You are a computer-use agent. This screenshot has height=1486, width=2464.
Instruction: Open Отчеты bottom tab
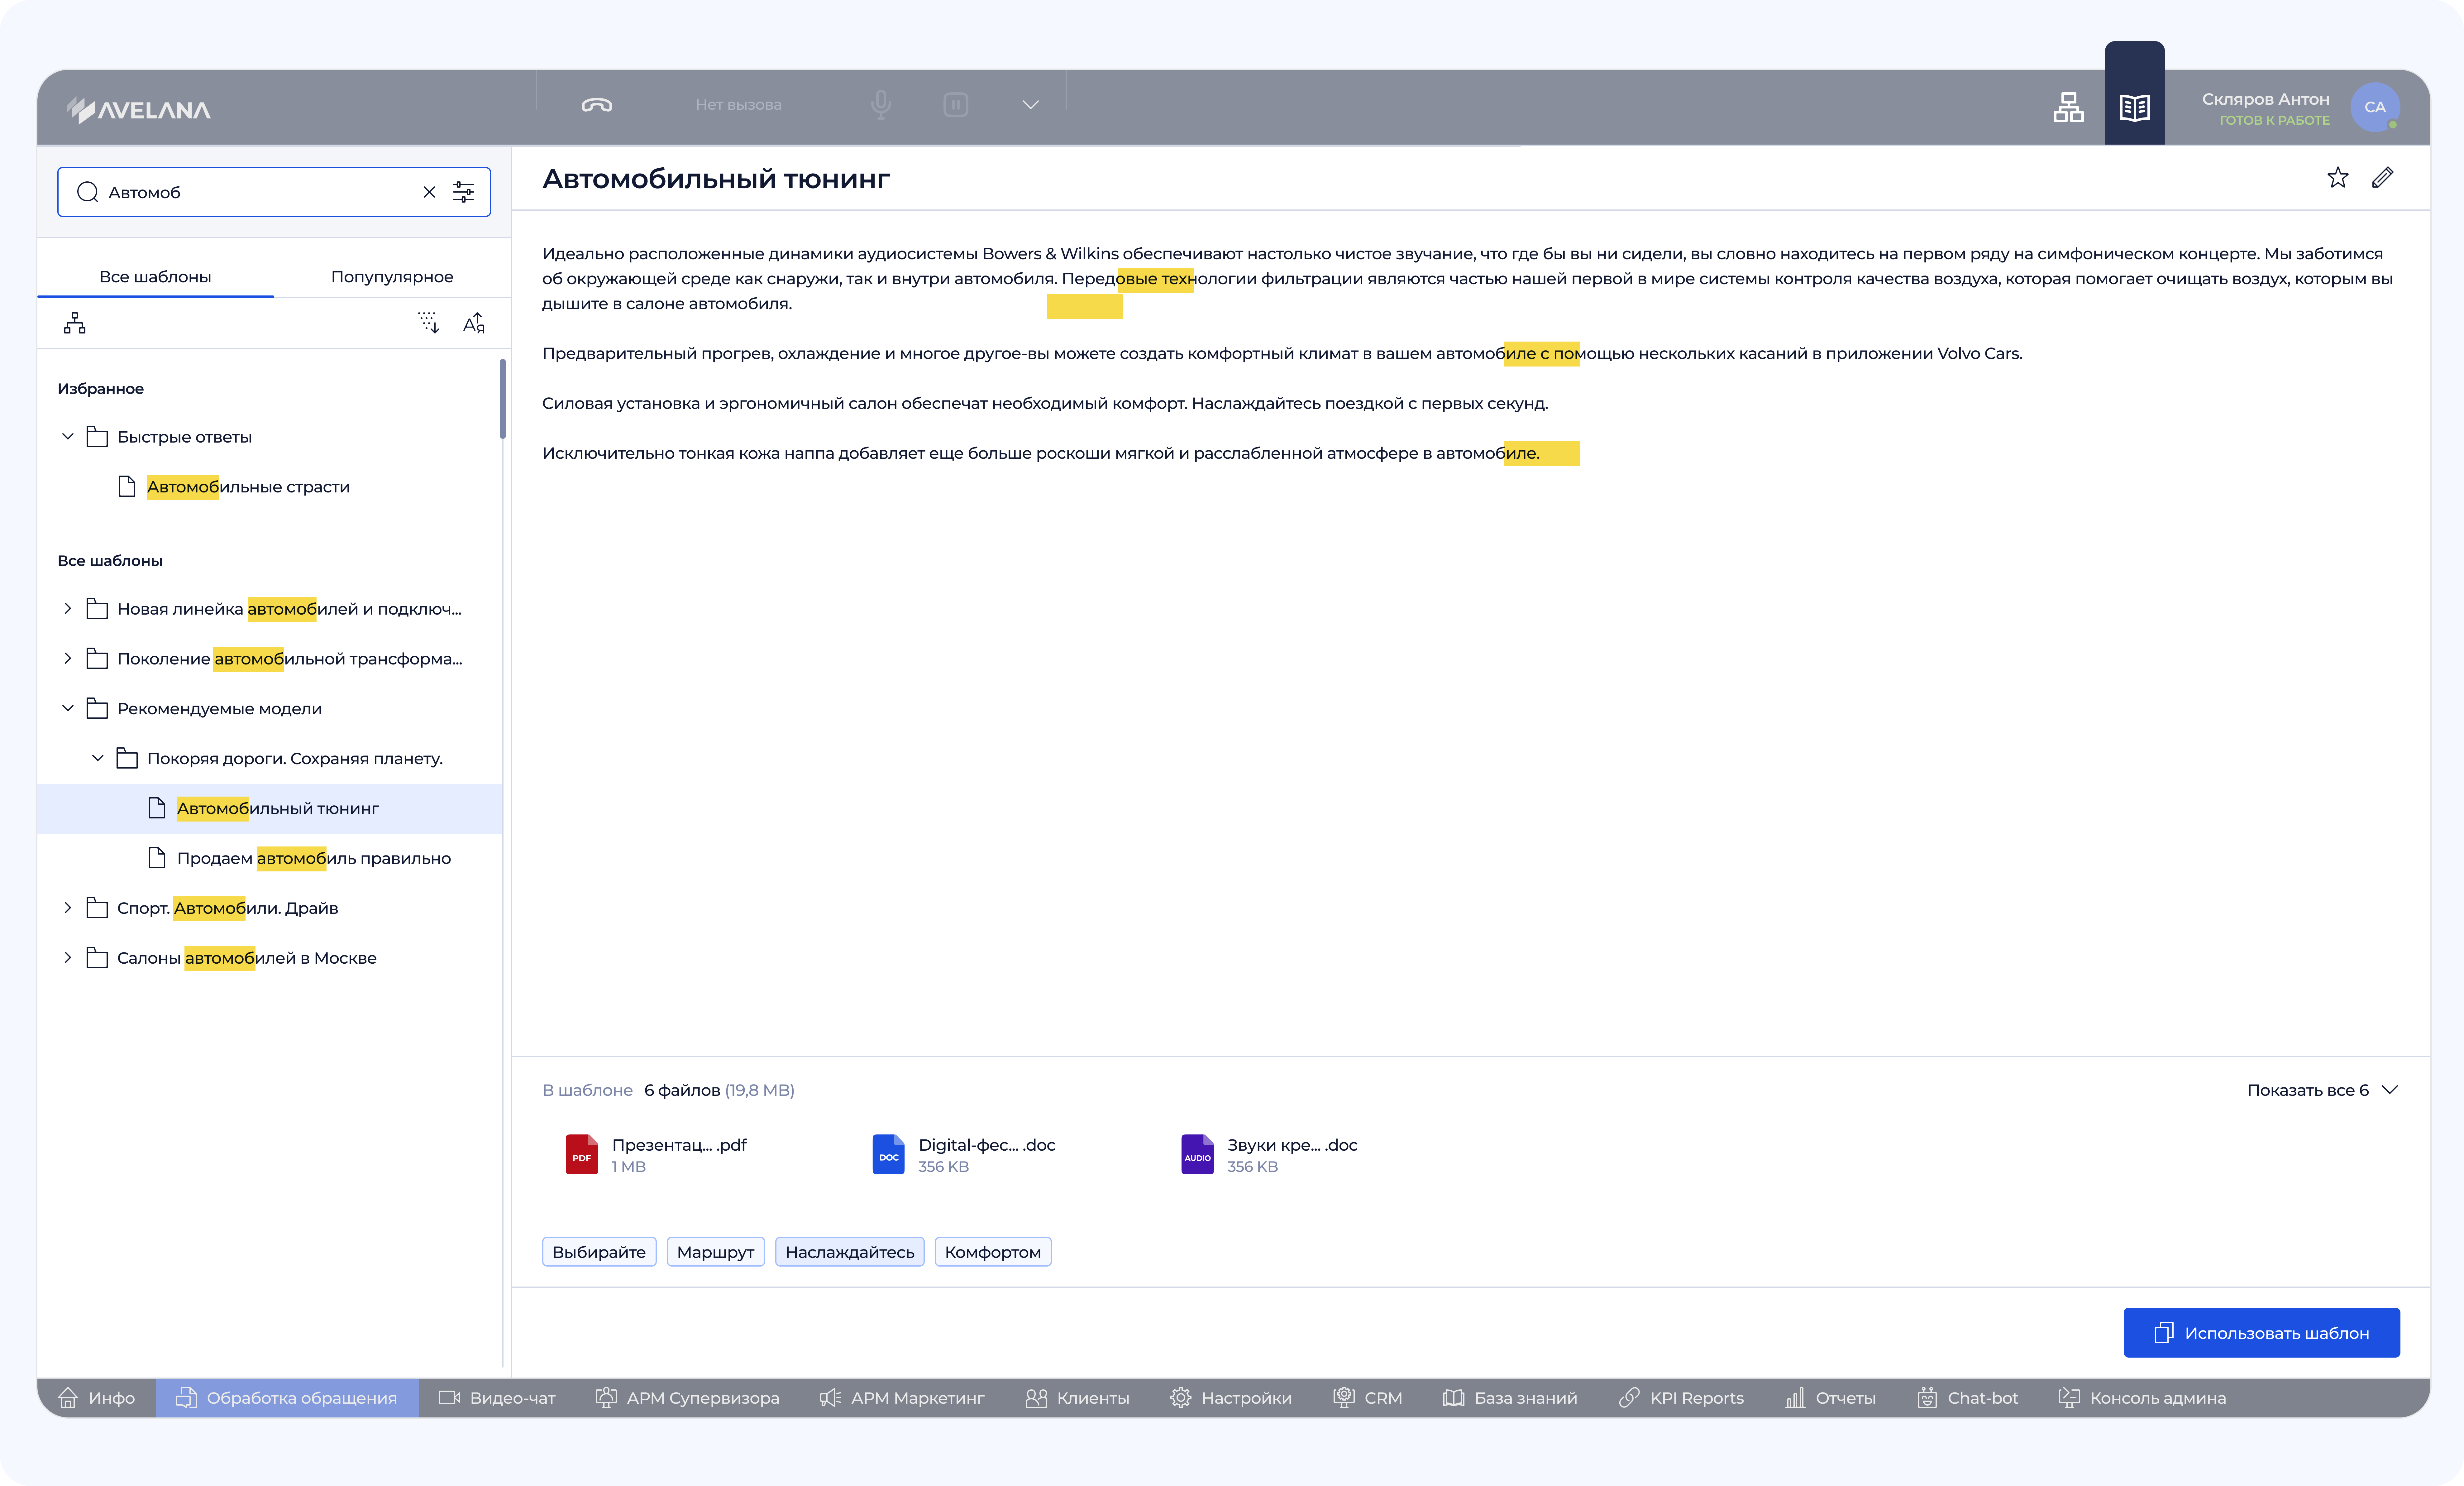pos(1830,1398)
